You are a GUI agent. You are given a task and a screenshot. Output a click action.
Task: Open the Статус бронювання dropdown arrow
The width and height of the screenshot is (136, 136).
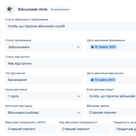click(x=78, y=47)
